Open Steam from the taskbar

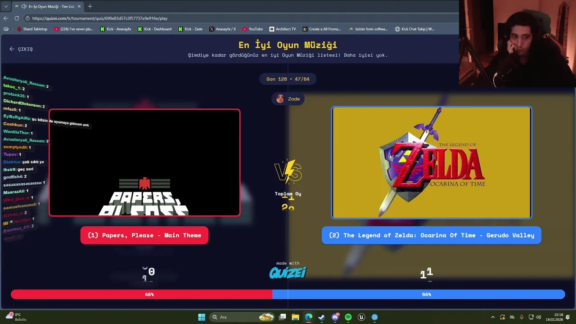[x=321, y=317]
